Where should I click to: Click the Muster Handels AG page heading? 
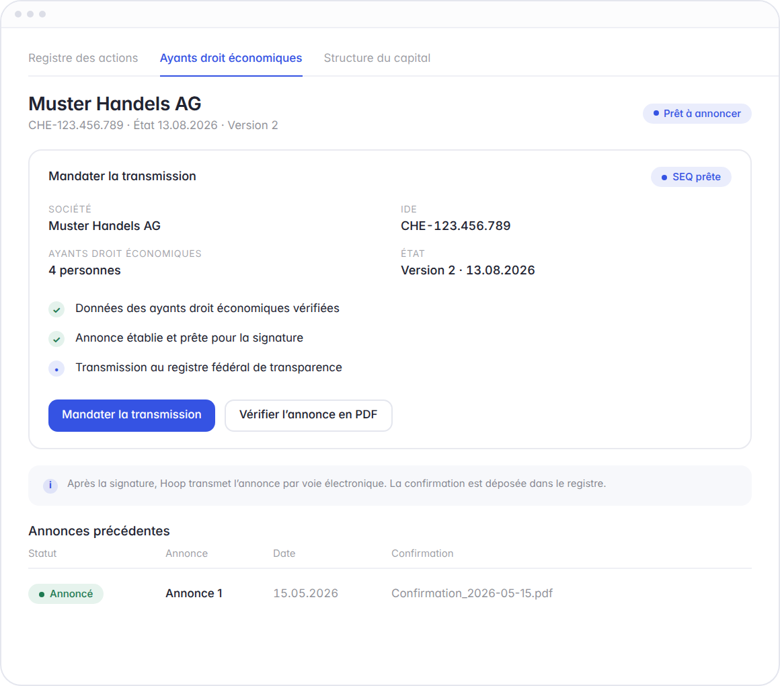115,104
